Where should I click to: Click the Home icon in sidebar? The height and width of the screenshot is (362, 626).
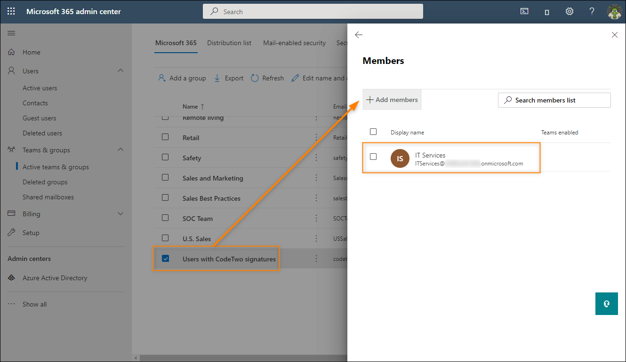pyautogui.click(x=12, y=52)
